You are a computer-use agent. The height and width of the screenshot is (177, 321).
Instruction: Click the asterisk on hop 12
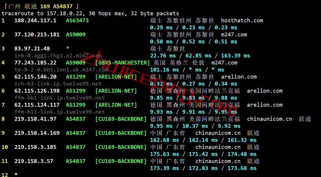click(16, 175)
